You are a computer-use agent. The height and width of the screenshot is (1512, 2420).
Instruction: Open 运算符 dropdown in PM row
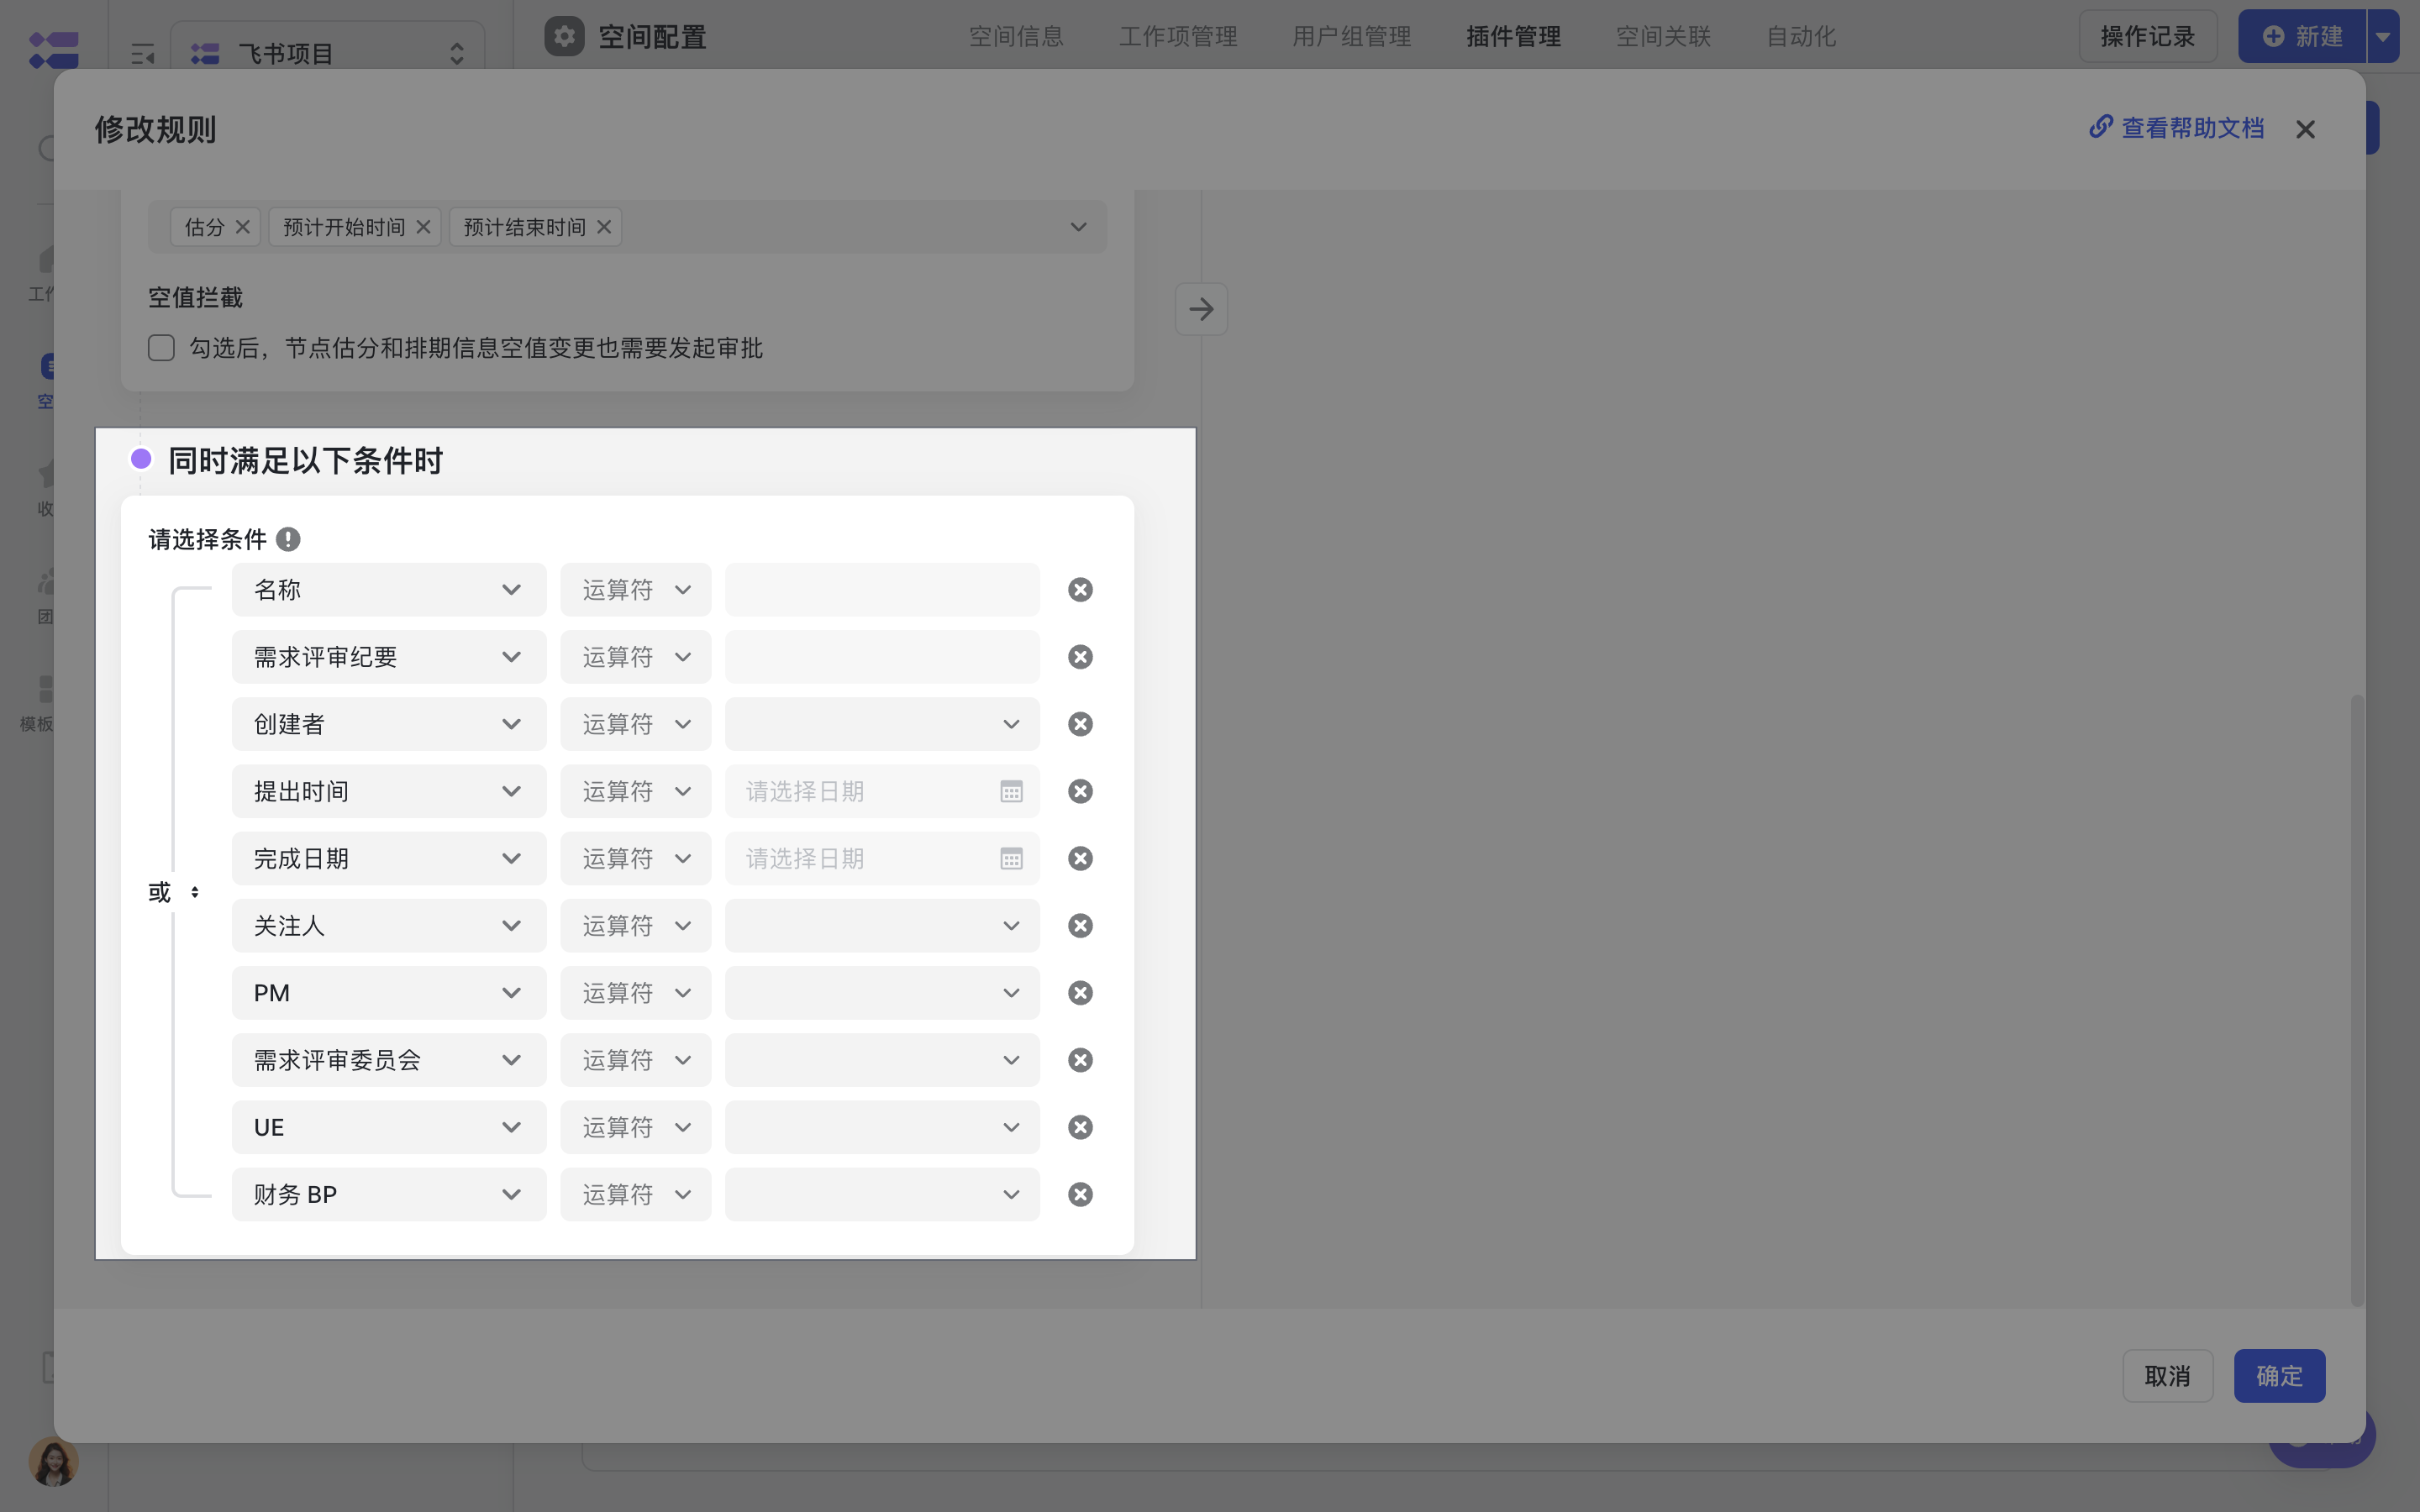[635, 993]
